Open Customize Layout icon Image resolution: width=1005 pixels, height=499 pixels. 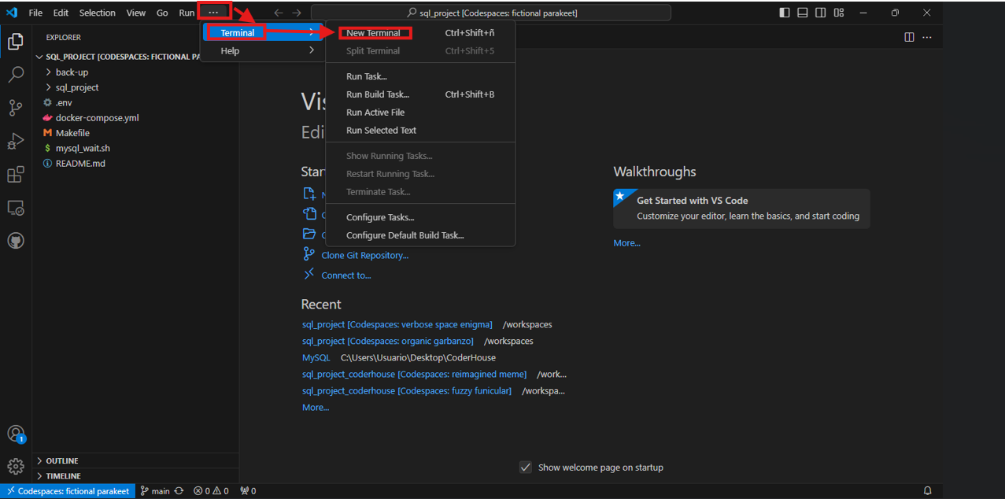tap(839, 13)
